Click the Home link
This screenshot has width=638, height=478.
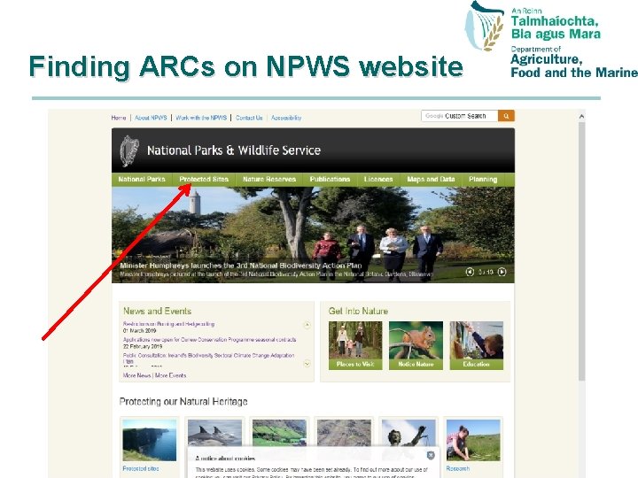click(x=119, y=118)
